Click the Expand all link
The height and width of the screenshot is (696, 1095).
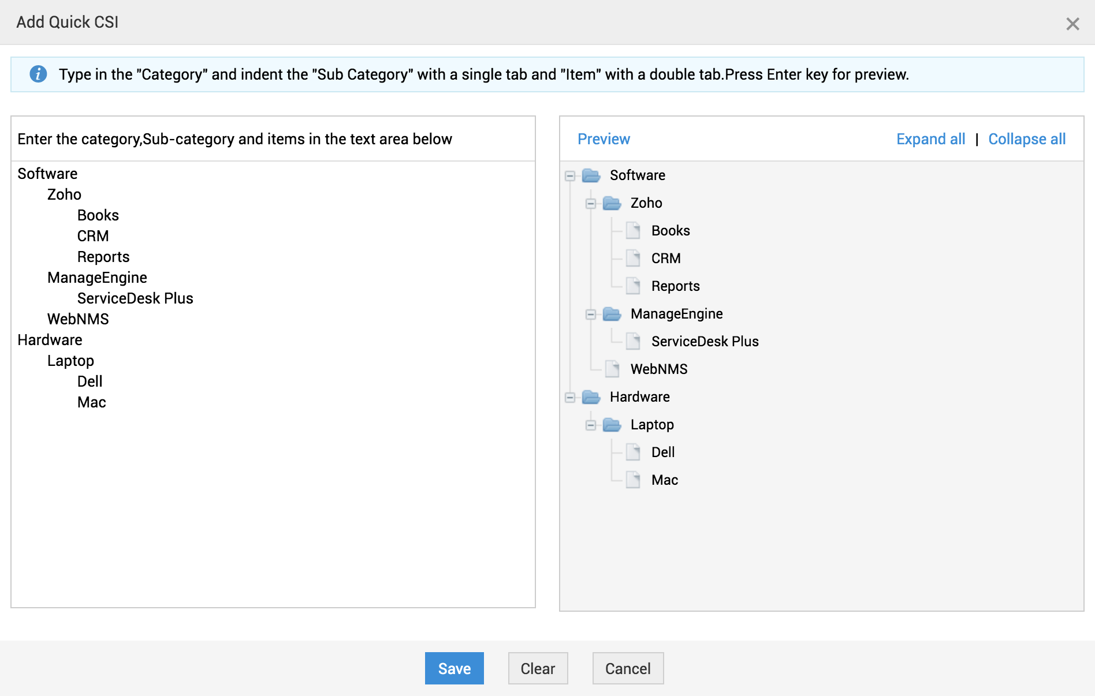(x=930, y=139)
